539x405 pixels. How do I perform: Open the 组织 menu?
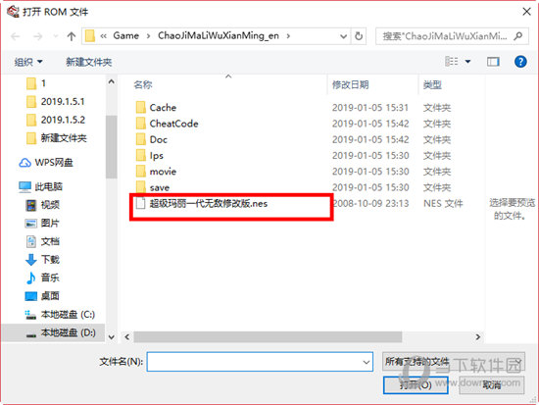[28, 62]
